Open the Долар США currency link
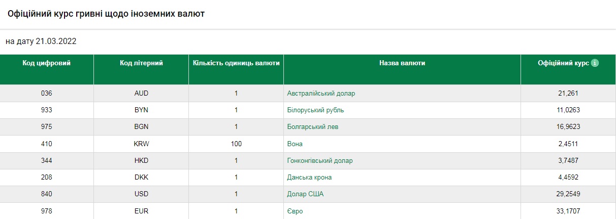The image size is (616, 219). (305, 194)
